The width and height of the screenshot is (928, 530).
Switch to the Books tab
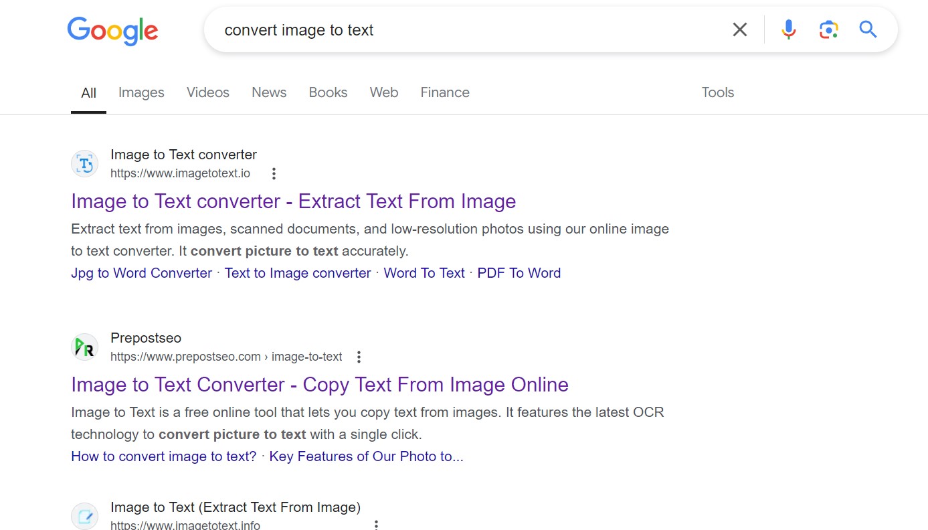click(x=328, y=92)
